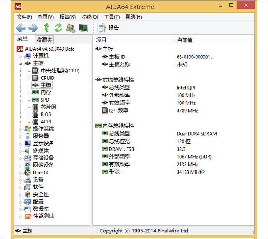Click the chip icon beside 中央处理器(CPU)
Viewport: 268px width, 239px height.
35,70
